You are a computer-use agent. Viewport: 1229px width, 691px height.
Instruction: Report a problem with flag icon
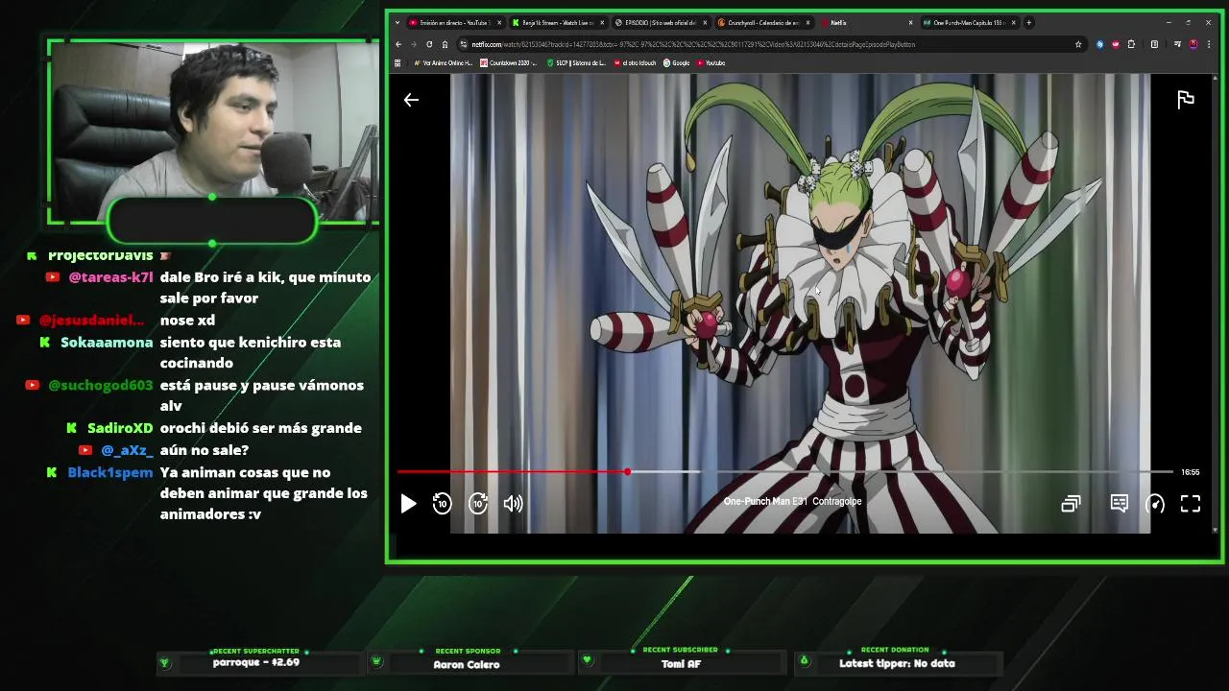tap(1186, 100)
